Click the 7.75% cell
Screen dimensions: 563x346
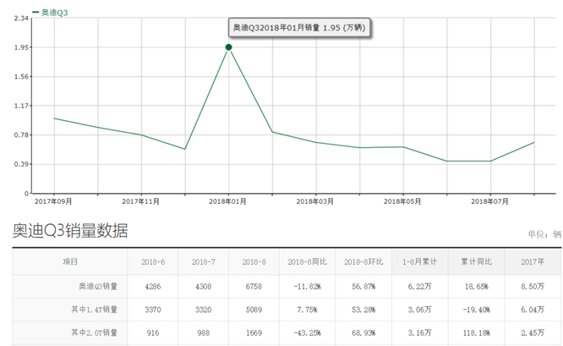[307, 310]
